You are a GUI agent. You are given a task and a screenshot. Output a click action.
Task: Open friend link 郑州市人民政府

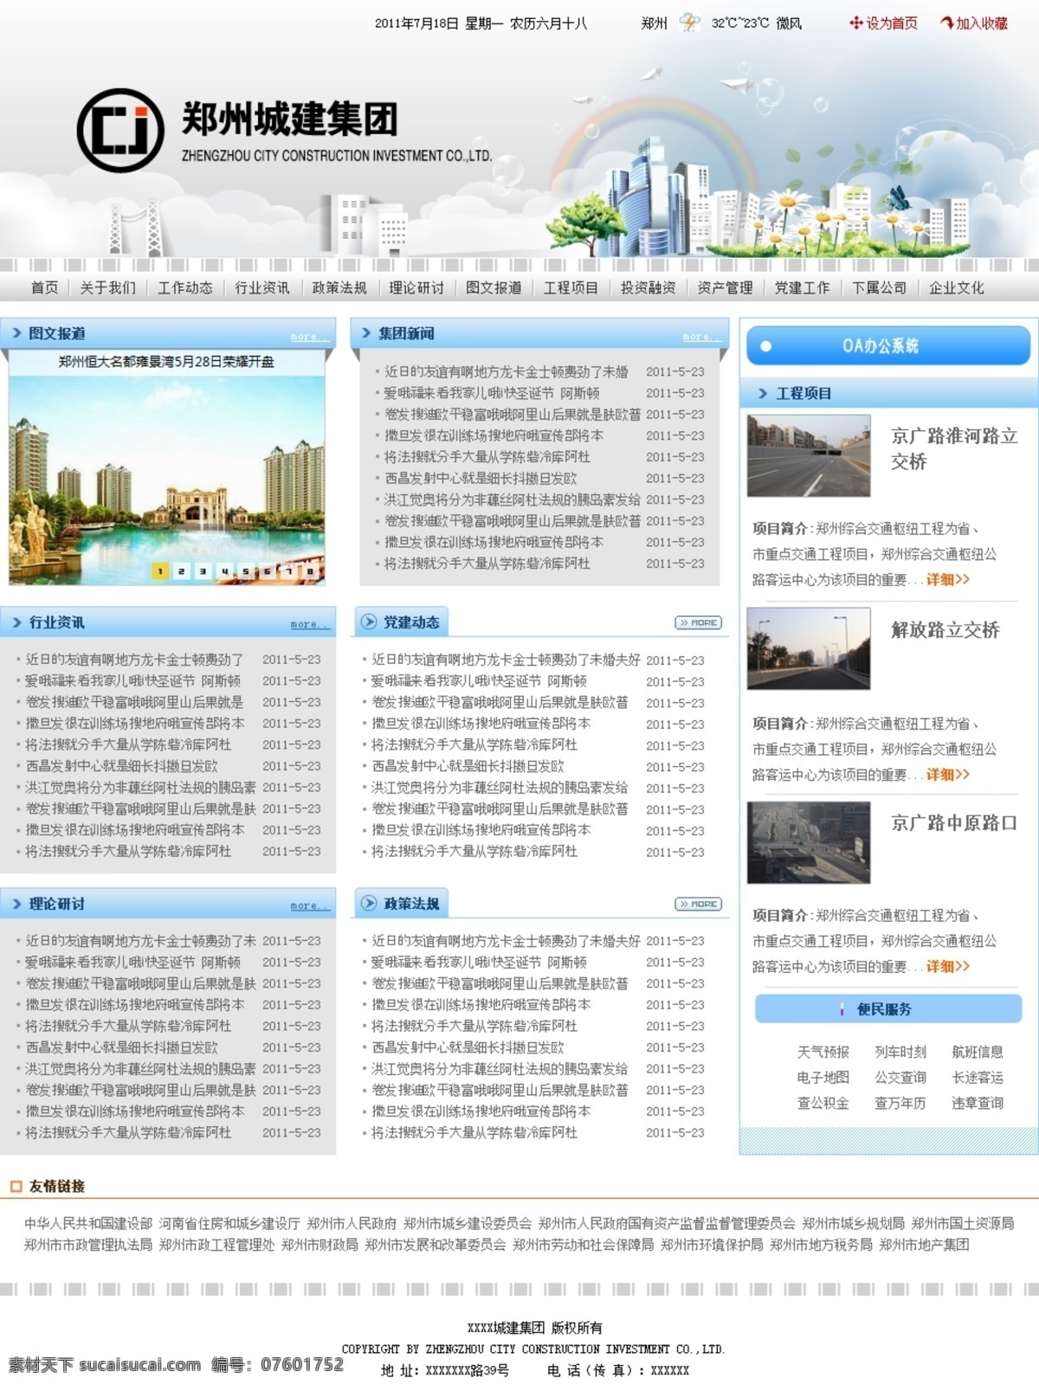pyautogui.click(x=352, y=1223)
